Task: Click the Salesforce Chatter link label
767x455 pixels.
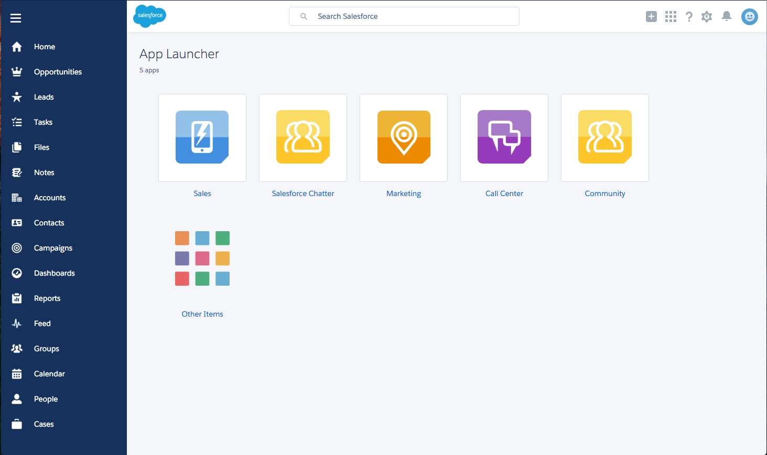Action: (x=303, y=193)
